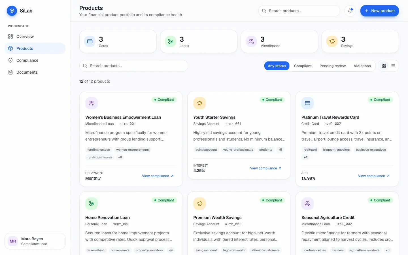Screen dimensions: 408x255
Task: Click Youth Starter Savings piggy icon
Action: 199,103
